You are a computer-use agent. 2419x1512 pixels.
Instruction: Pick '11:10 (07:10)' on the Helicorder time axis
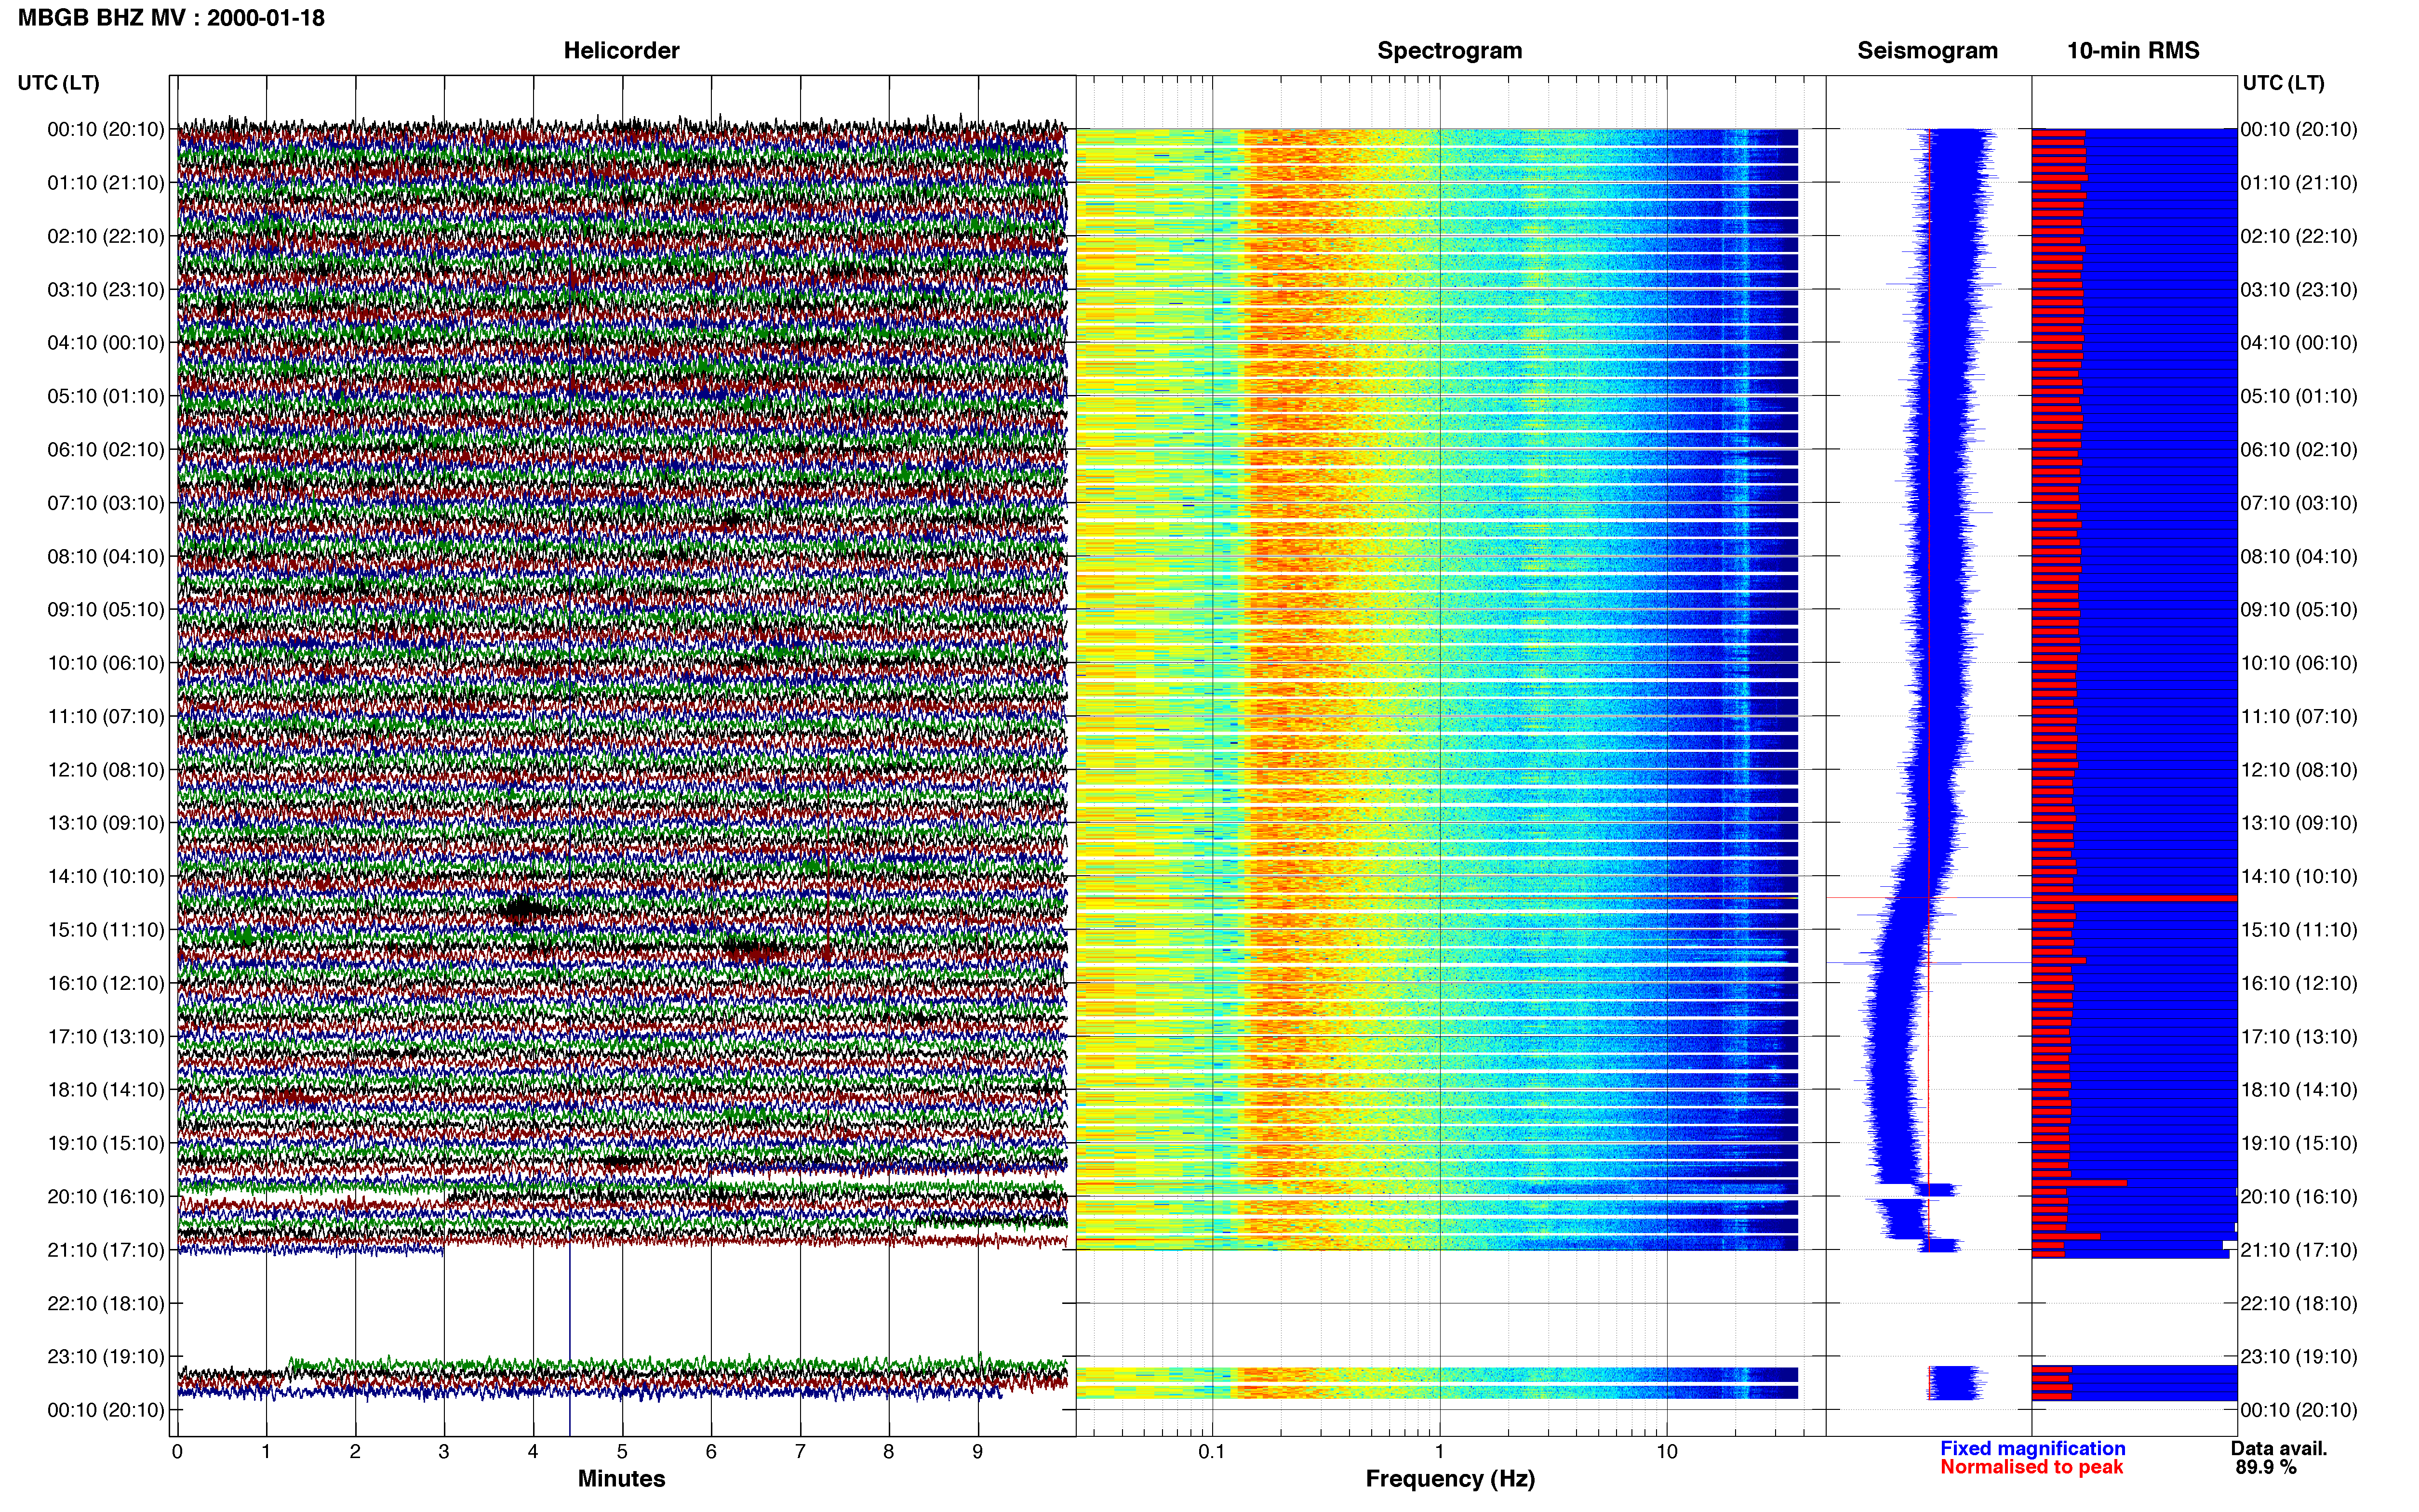point(106,717)
